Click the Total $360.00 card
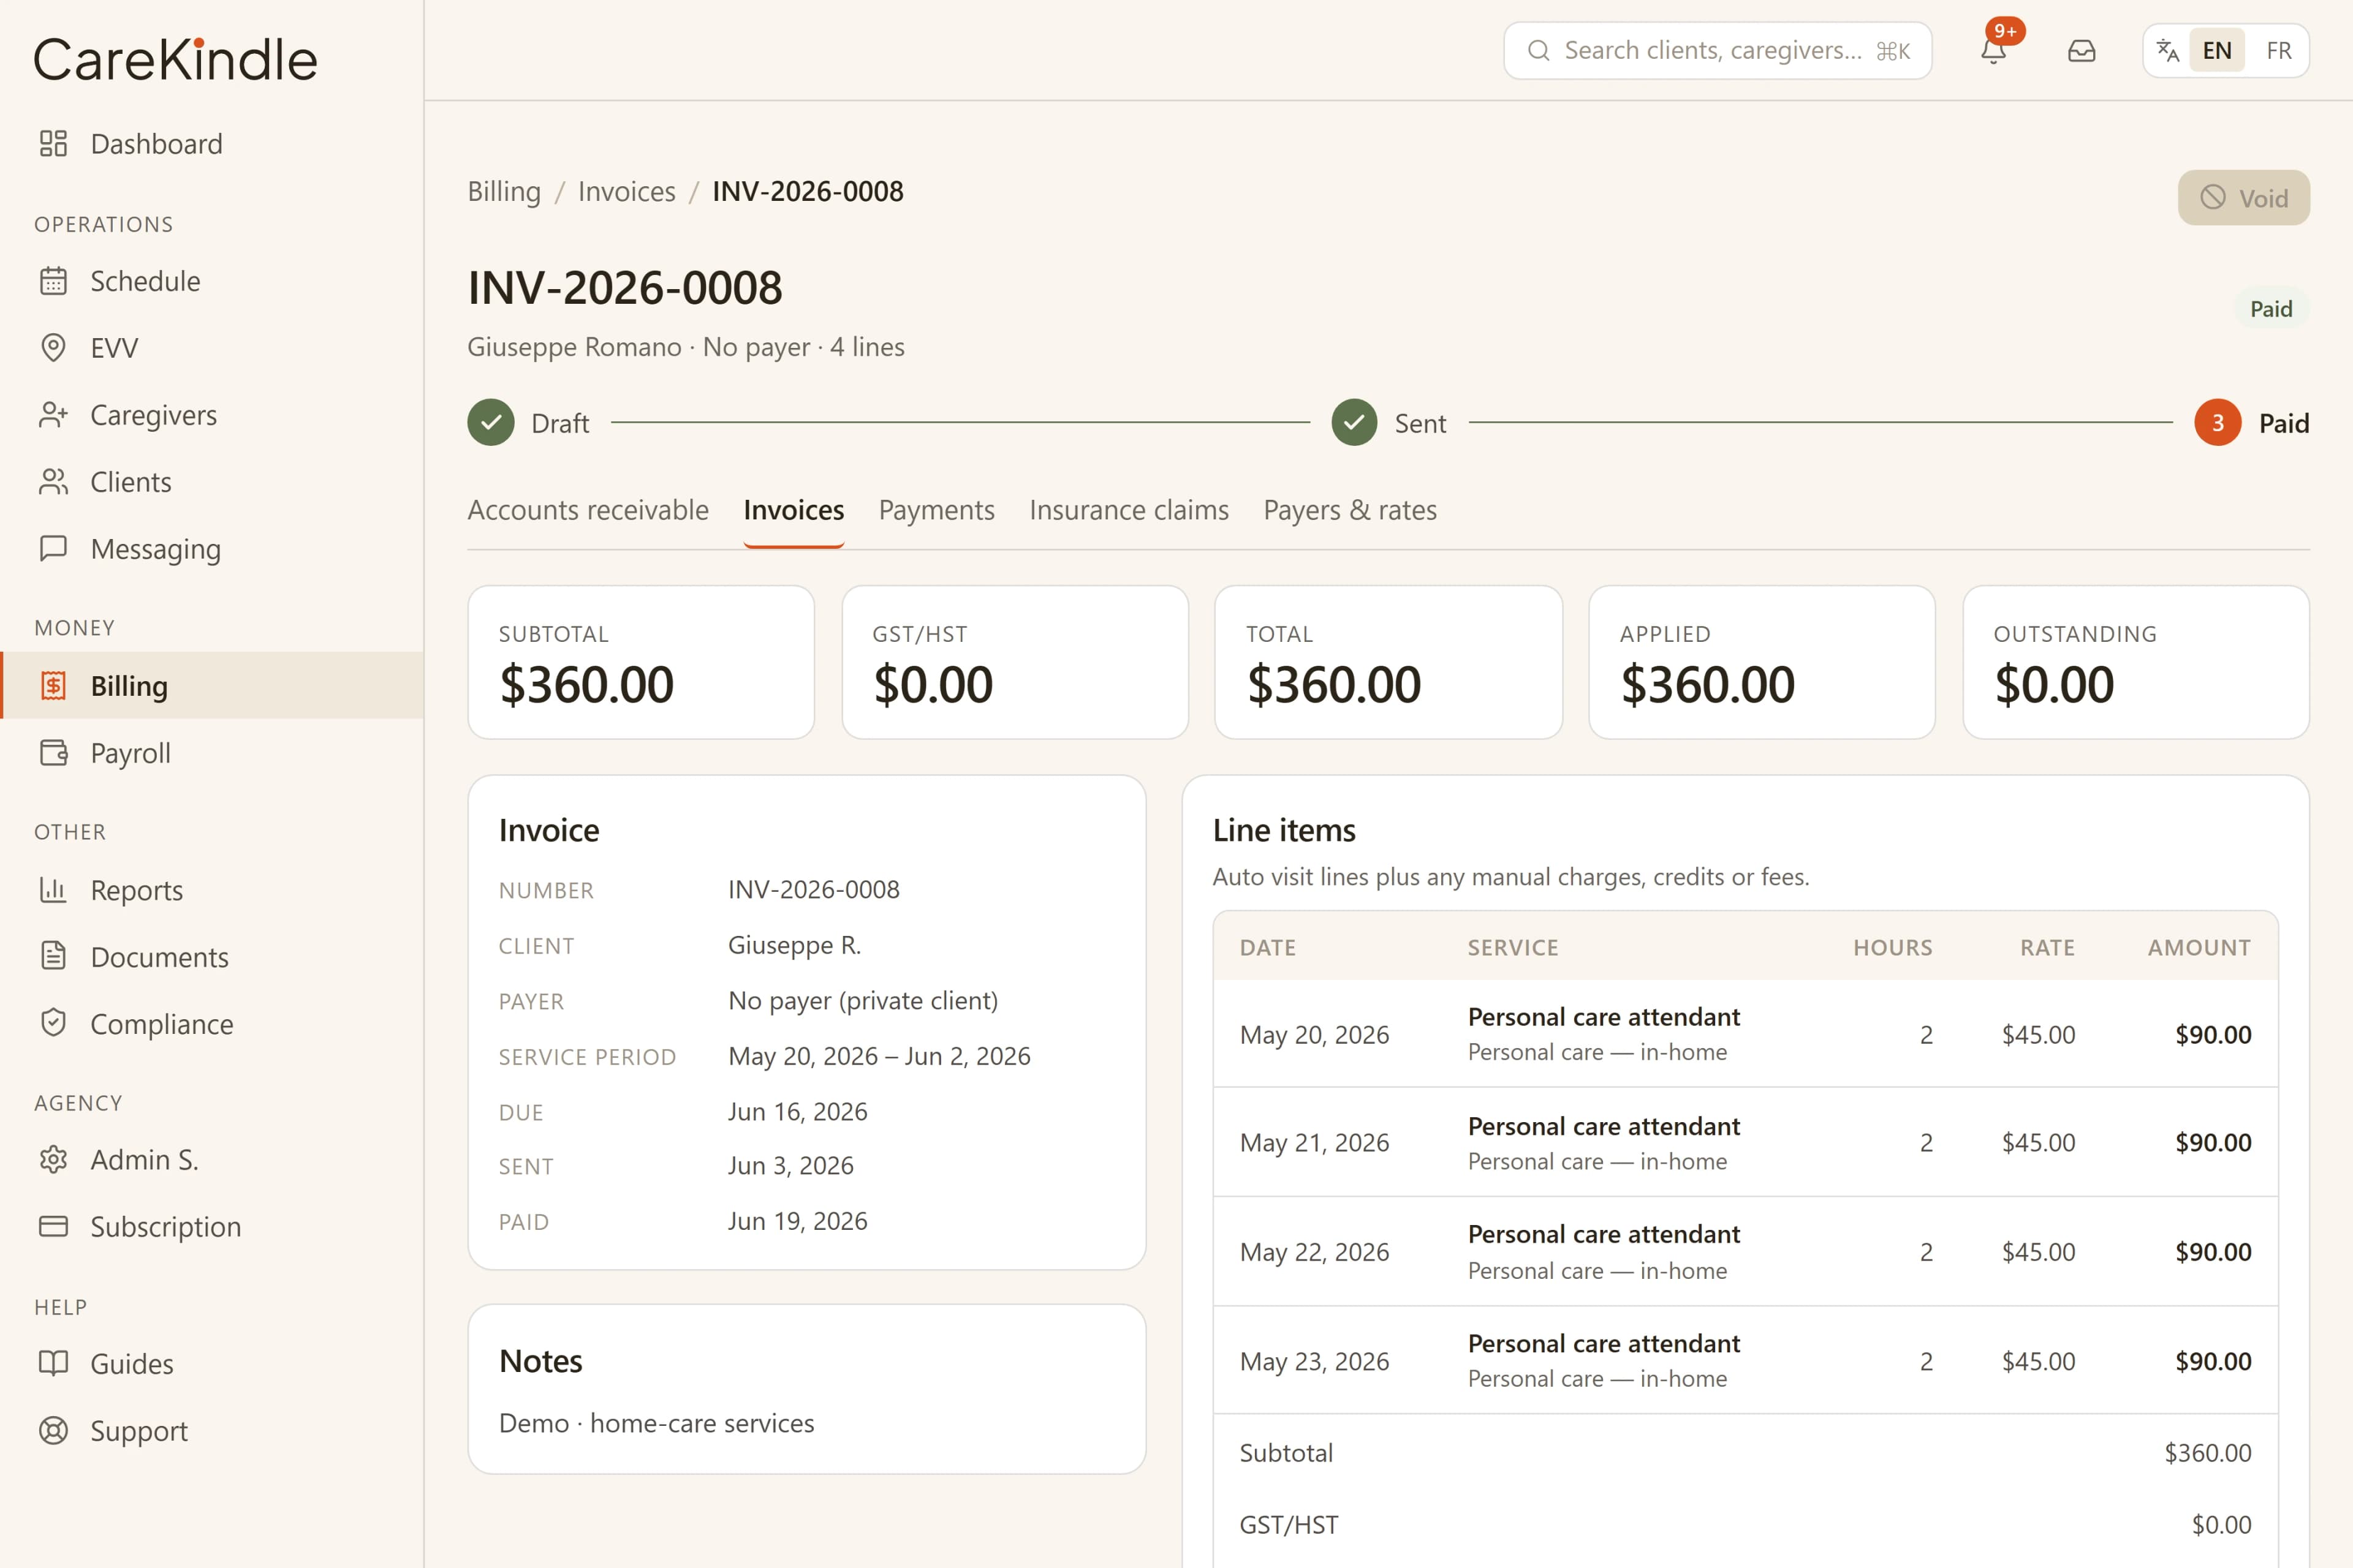Viewport: 2353px width, 1568px height. click(1389, 662)
